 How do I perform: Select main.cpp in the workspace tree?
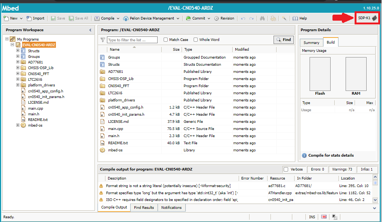[36, 108]
